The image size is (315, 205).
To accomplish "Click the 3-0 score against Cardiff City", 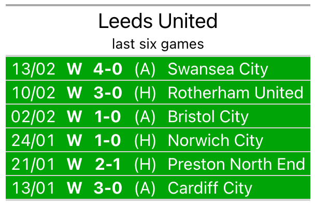I will tap(108, 188).
